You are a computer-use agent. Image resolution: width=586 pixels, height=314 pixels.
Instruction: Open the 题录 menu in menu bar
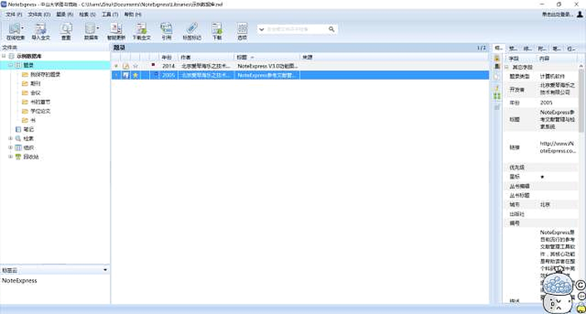(65, 14)
